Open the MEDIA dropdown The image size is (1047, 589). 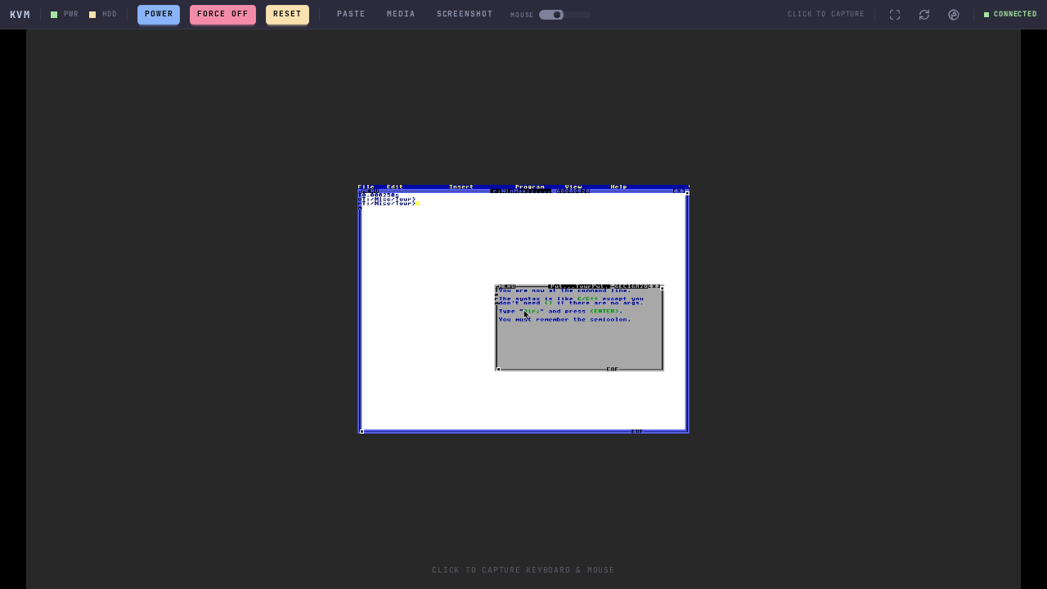point(401,14)
